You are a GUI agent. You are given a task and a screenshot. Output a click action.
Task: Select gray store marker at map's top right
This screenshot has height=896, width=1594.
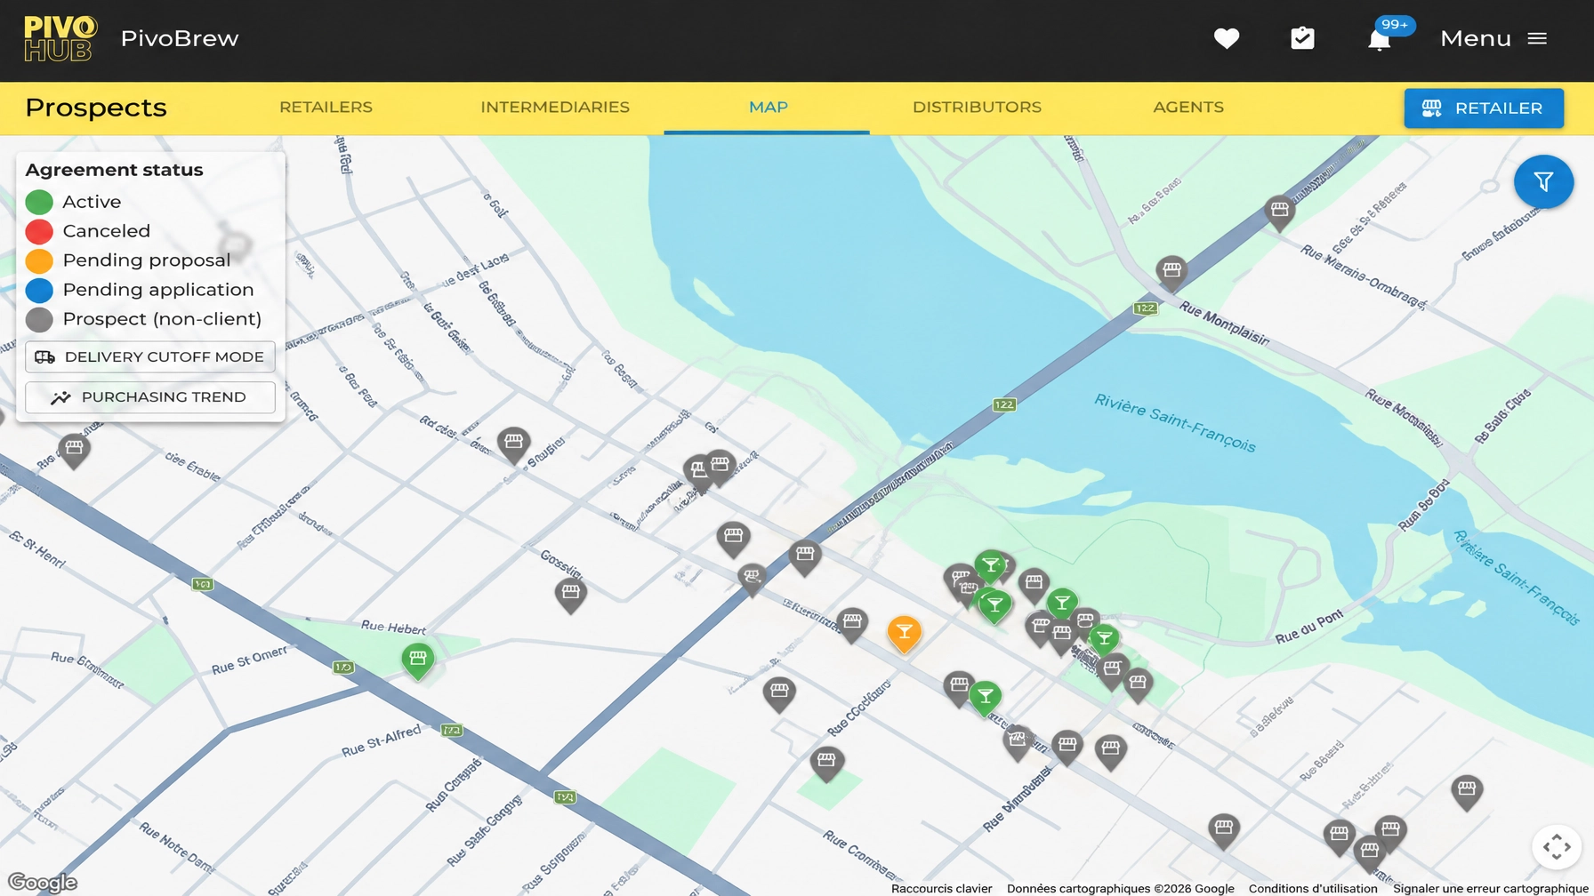coord(1279,211)
